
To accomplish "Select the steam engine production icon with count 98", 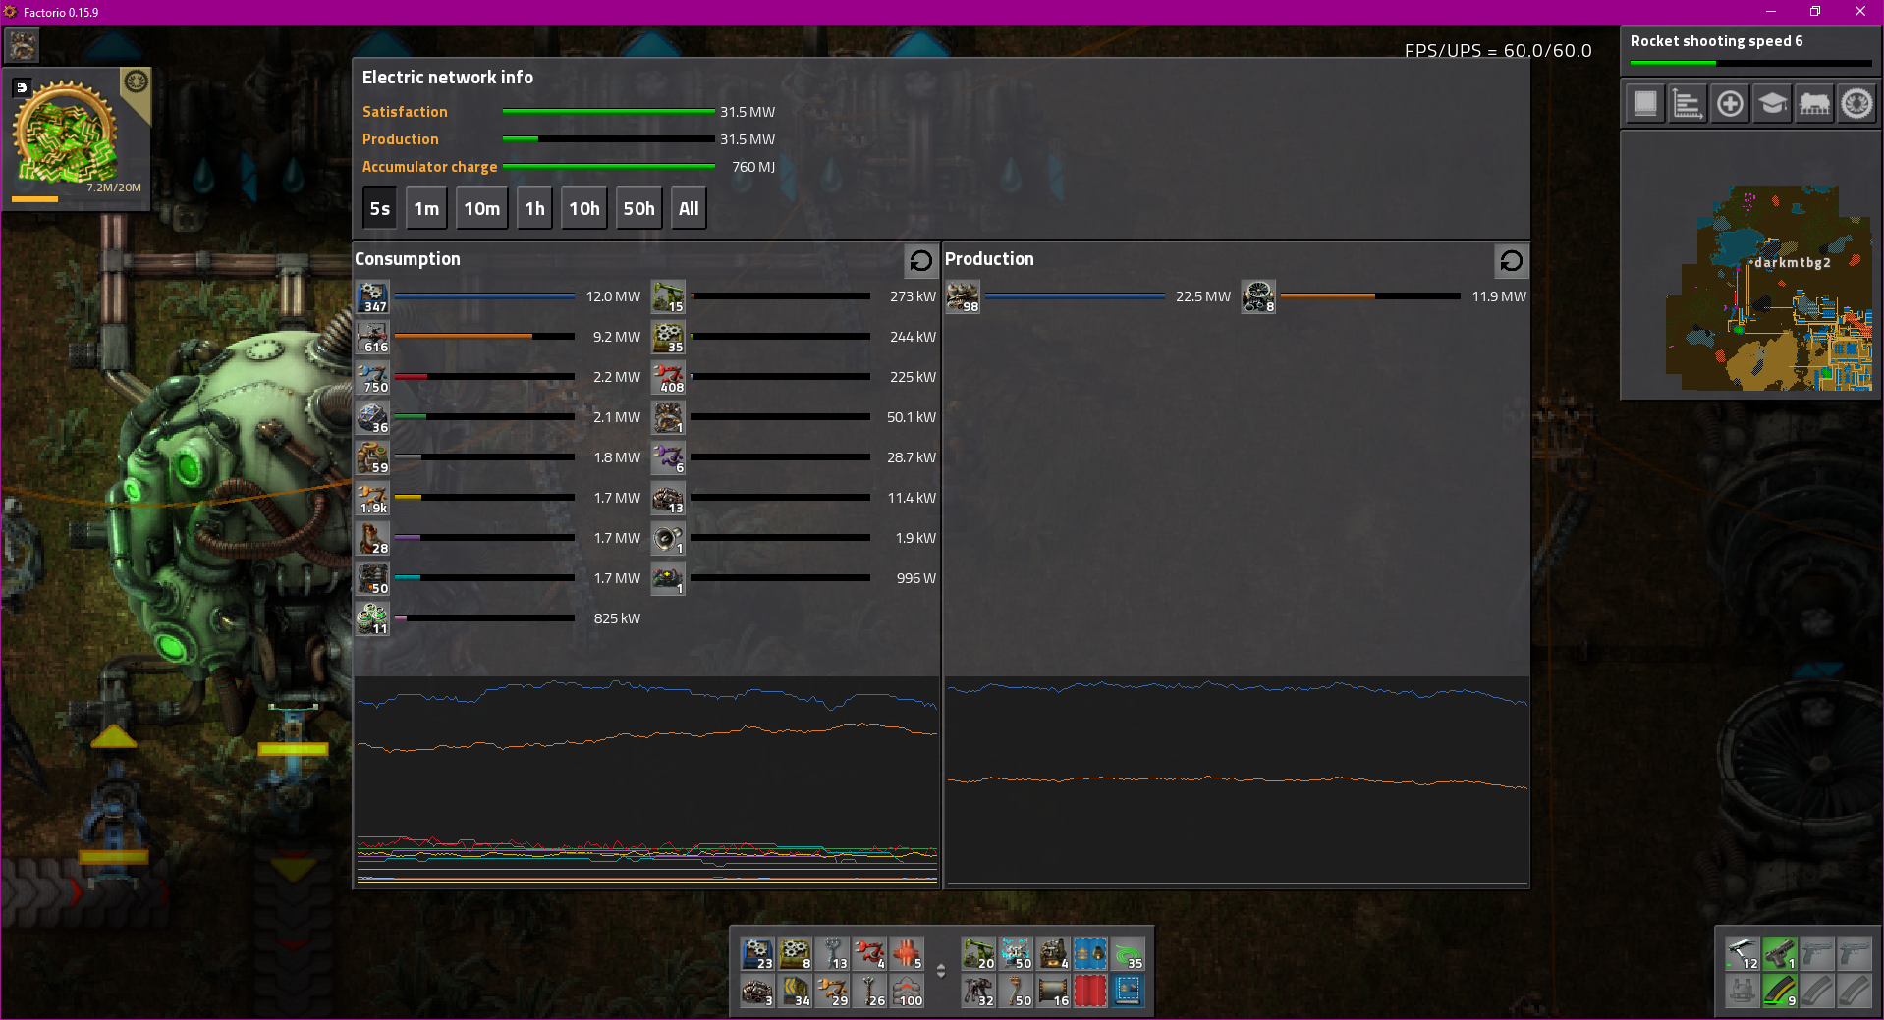I will [x=963, y=296].
